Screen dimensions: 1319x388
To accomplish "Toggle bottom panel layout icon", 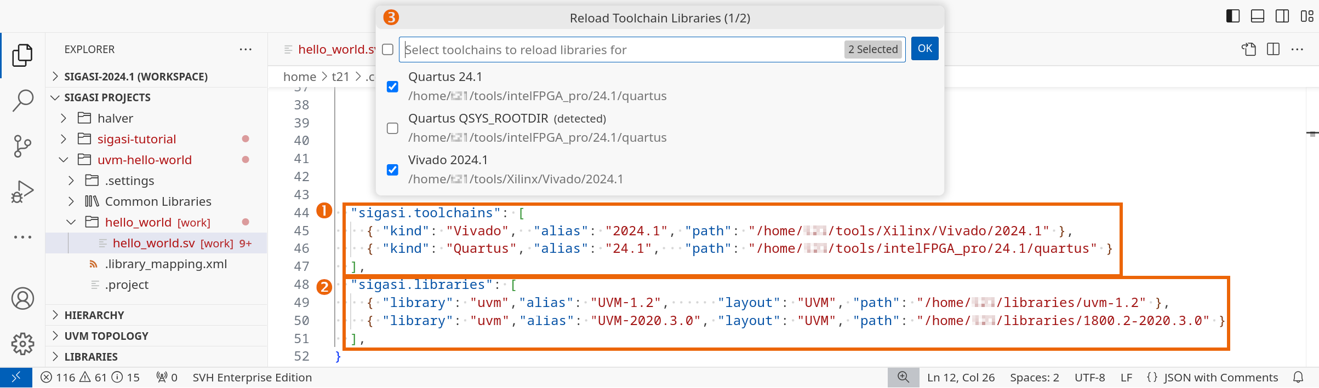I will (x=1258, y=16).
